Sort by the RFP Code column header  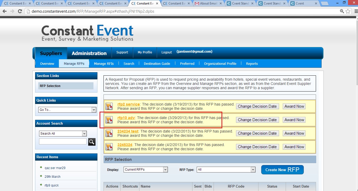coord(236,187)
